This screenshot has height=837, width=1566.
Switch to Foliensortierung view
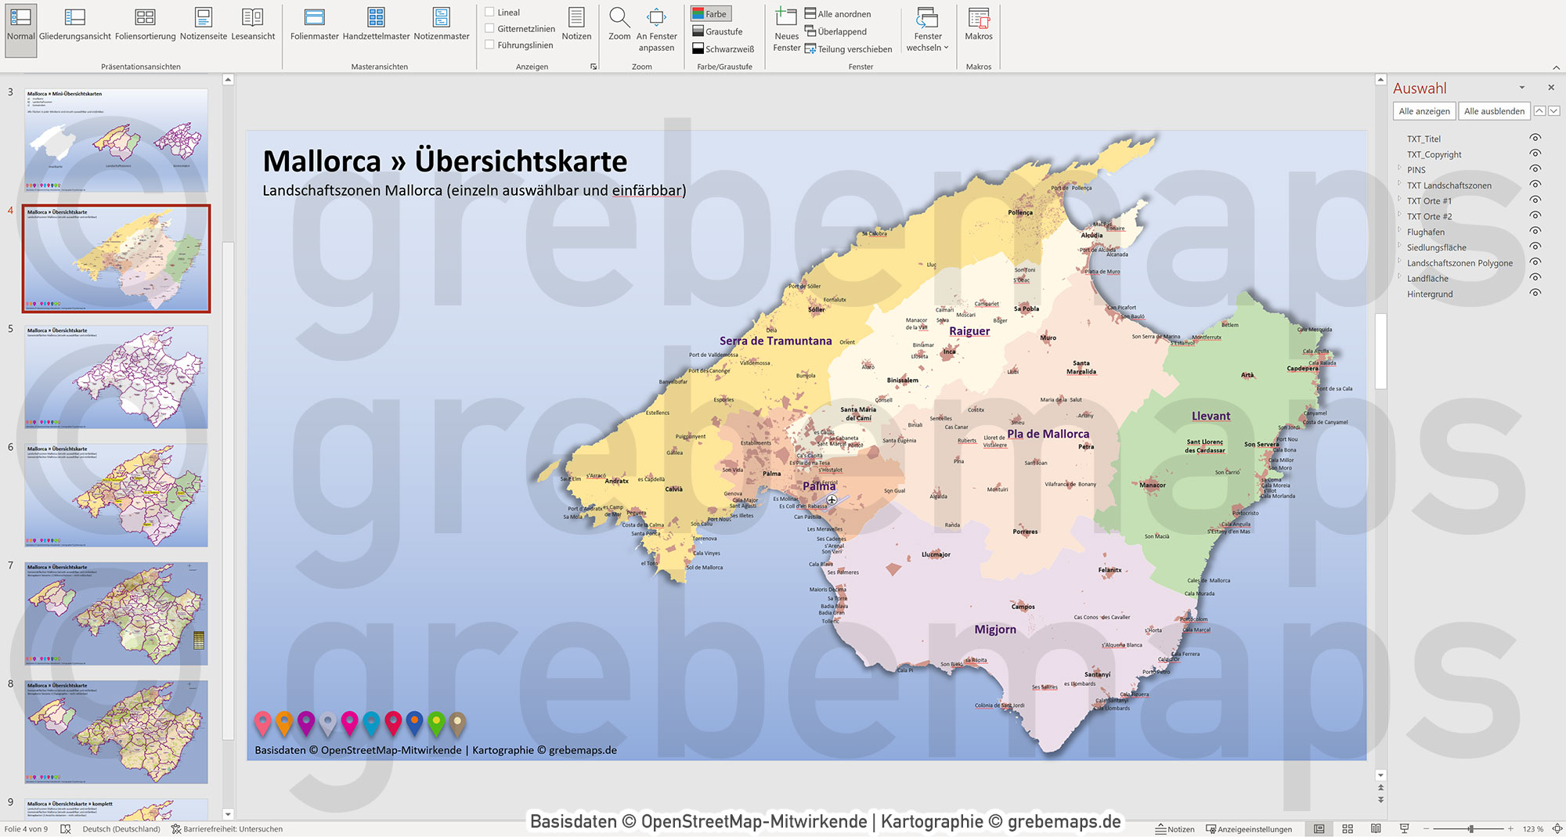point(144,23)
